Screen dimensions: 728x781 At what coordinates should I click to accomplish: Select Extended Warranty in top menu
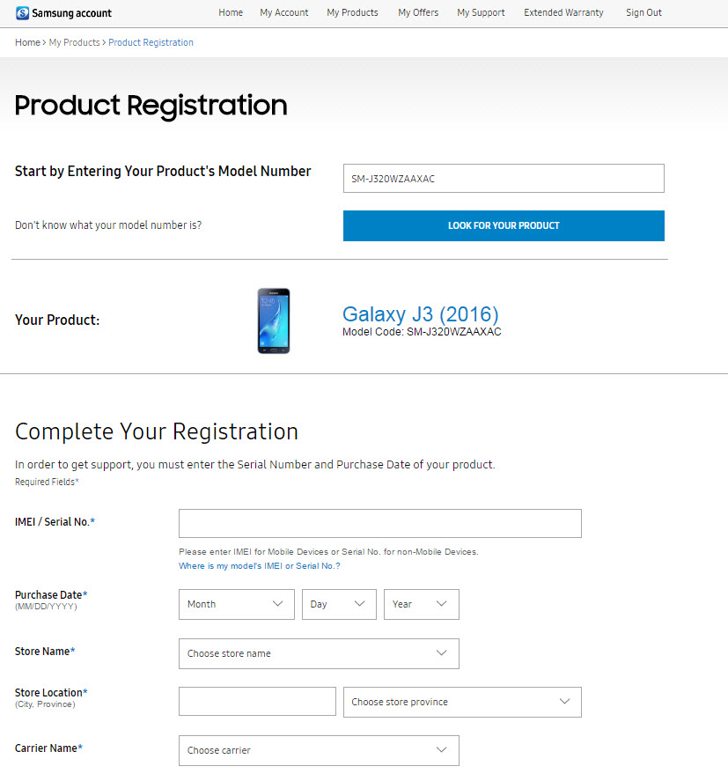[x=563, y=13]
